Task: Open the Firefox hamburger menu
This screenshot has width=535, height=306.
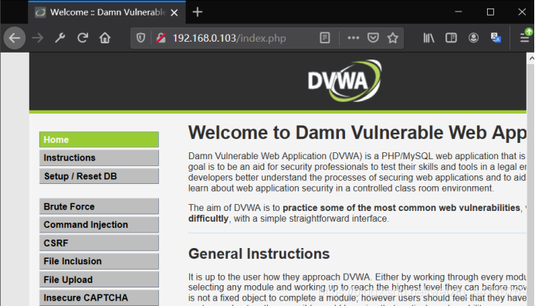Action: tap(524, 38)
